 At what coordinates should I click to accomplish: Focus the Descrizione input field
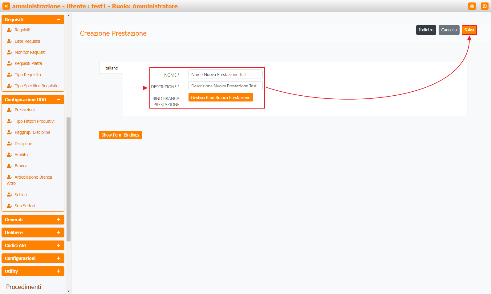pyautogui.click(x=225, y=86)
